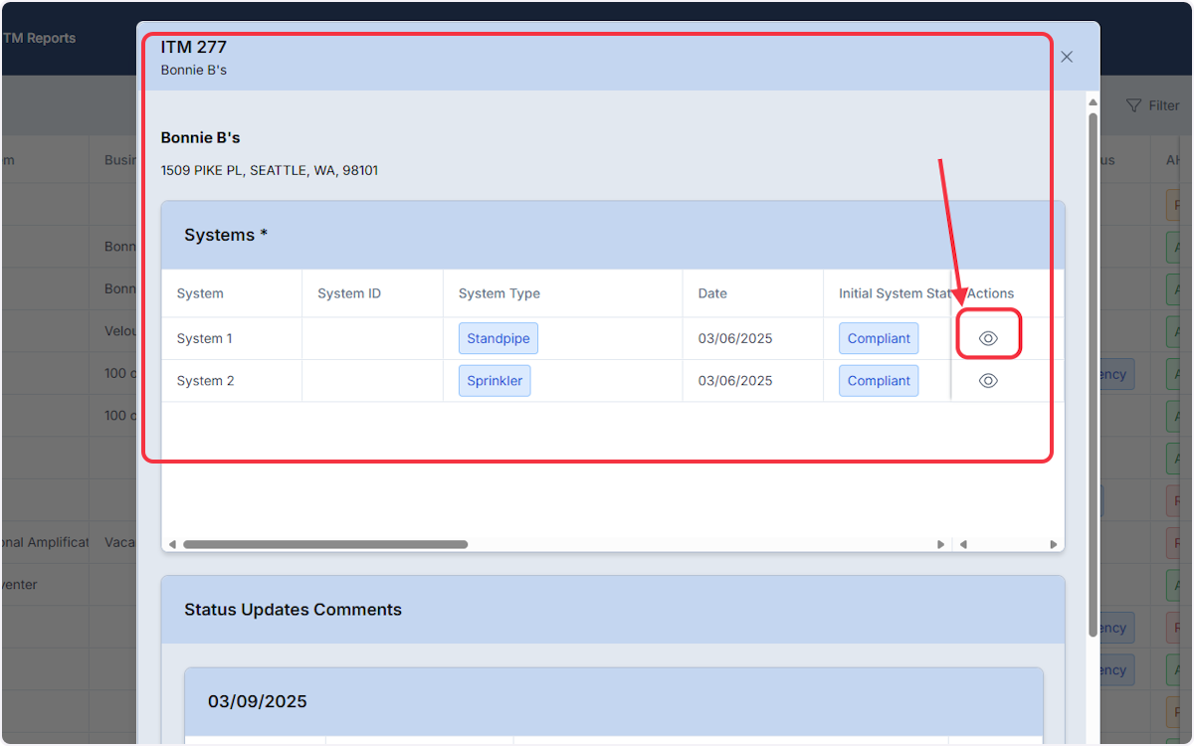The width and height of the screenshot is (1194, 746).
Task: Click the System Type column header
Action: pos(499,293)
